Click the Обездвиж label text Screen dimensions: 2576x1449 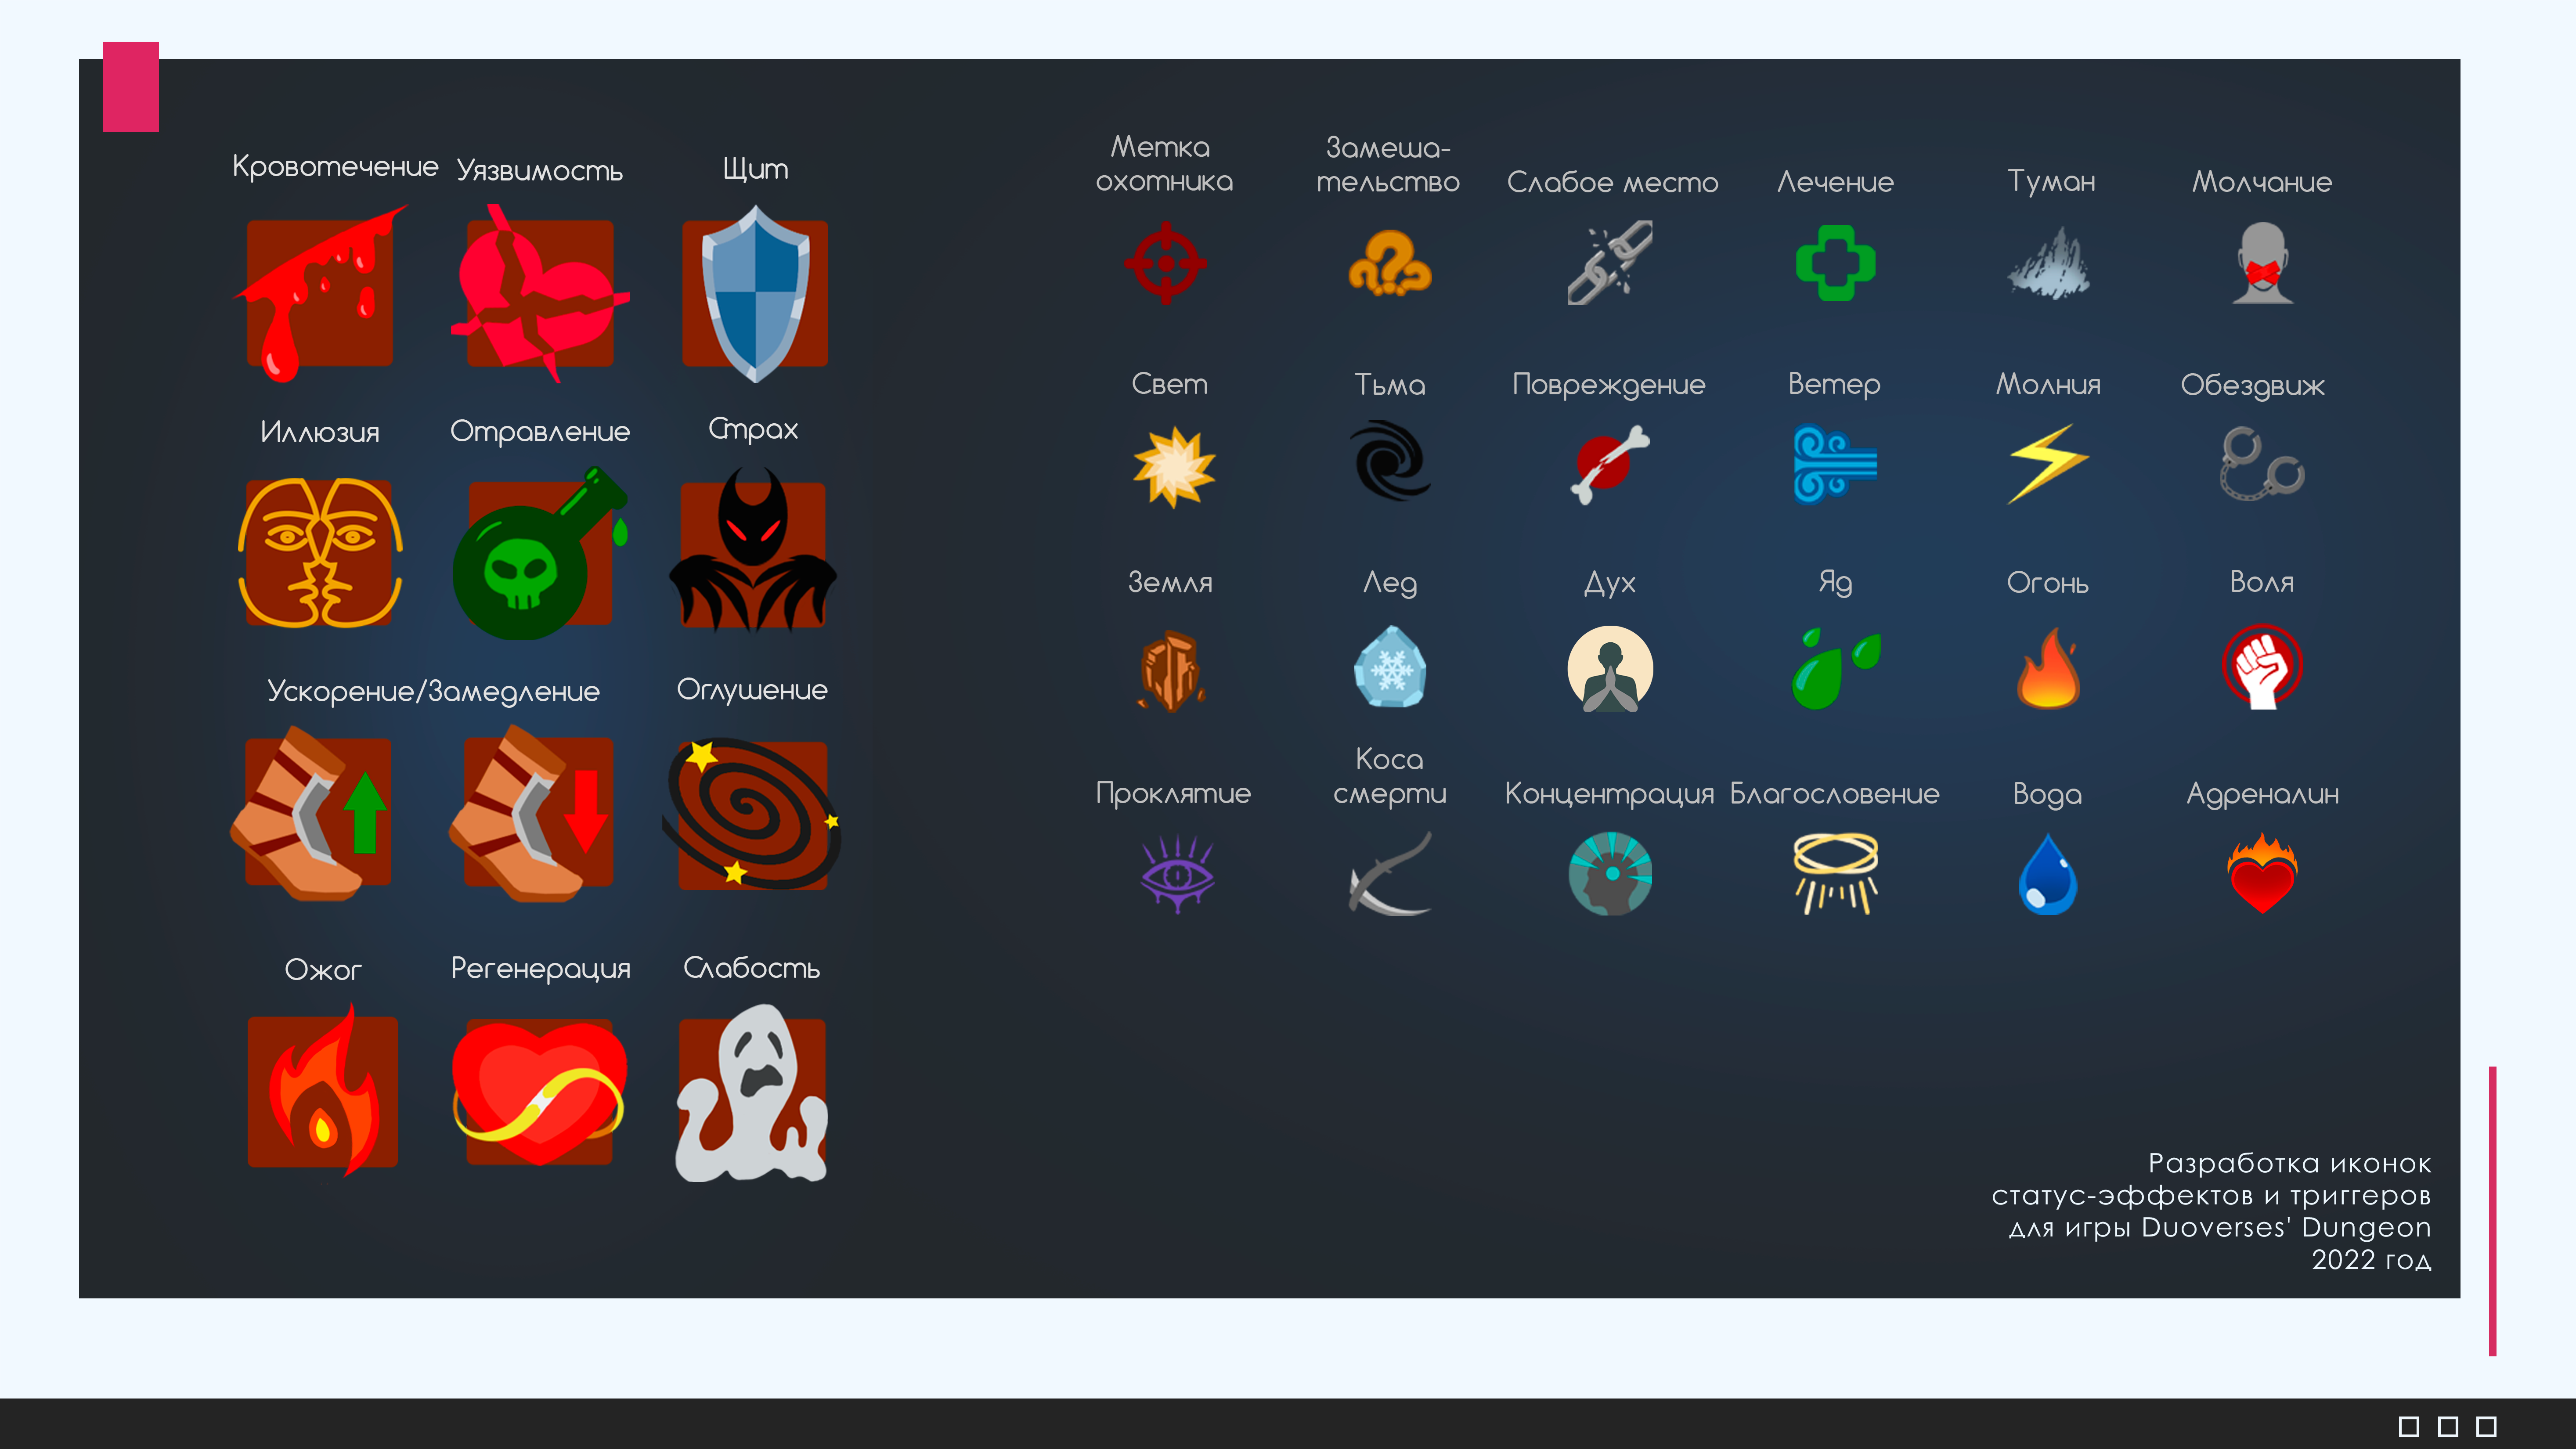click(x=2253, y=386)
